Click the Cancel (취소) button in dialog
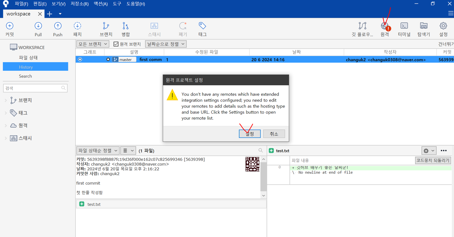 [274, 134]
